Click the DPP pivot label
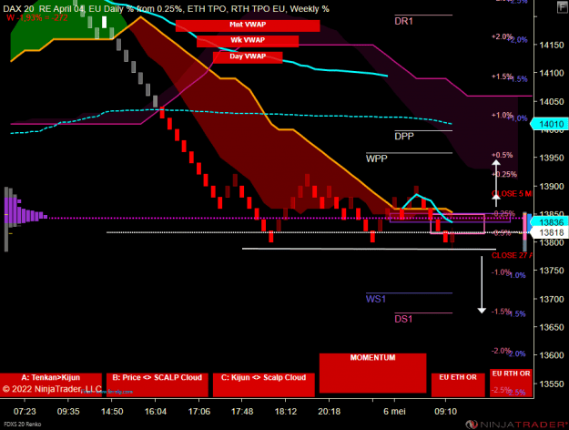This screenshot has height=430, width=569. pyautogui.click(x=404, y=137)
